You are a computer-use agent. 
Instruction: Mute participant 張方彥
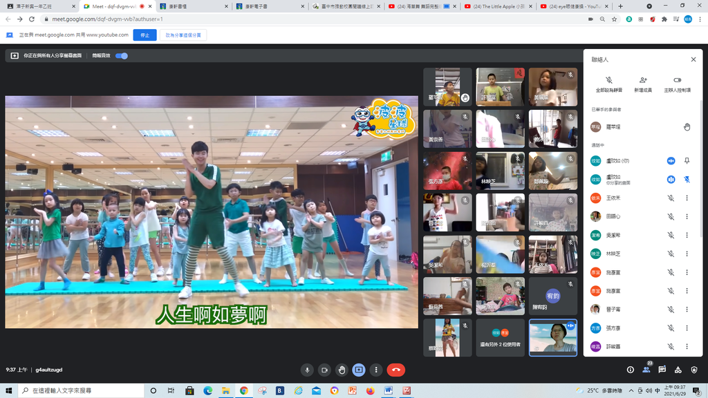click(671, 328)
